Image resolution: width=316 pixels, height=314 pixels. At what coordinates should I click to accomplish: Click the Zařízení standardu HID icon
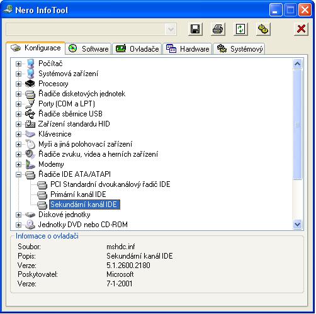30,124
